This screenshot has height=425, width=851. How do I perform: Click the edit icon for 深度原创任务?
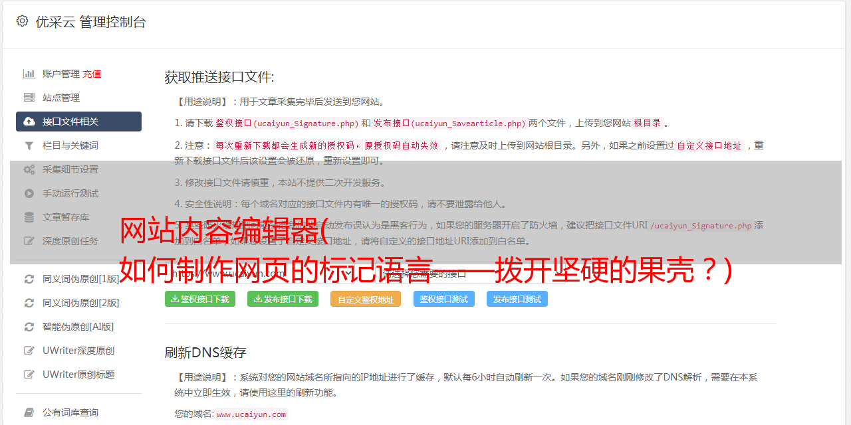click(29, 241)
